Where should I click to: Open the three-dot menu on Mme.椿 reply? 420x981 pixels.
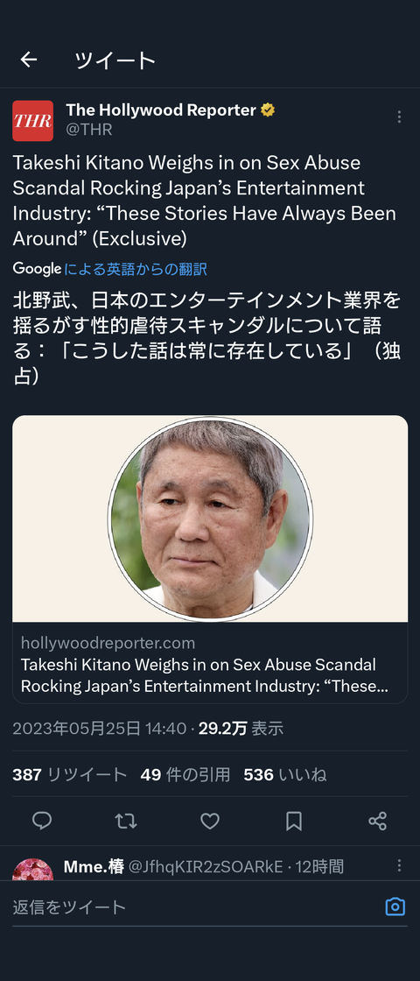point(399,865)
